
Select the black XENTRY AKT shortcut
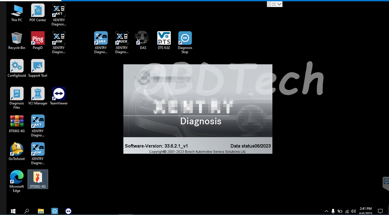click(59, 15)
